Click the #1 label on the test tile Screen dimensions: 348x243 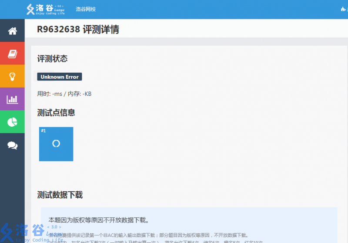(x=43, y=131)
